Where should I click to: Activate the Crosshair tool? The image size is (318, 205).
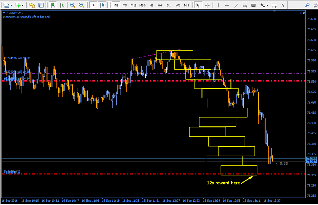(x=207, y=5)
